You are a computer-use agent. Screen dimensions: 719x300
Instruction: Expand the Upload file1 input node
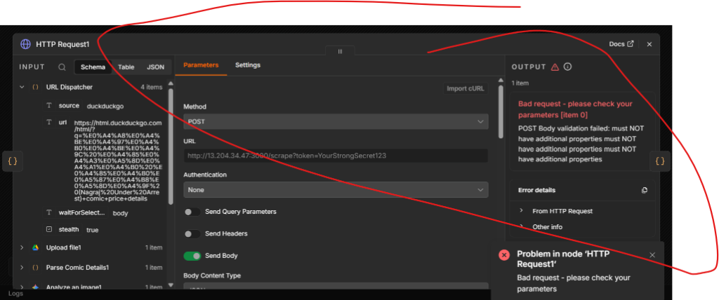(x=22, y=248)
